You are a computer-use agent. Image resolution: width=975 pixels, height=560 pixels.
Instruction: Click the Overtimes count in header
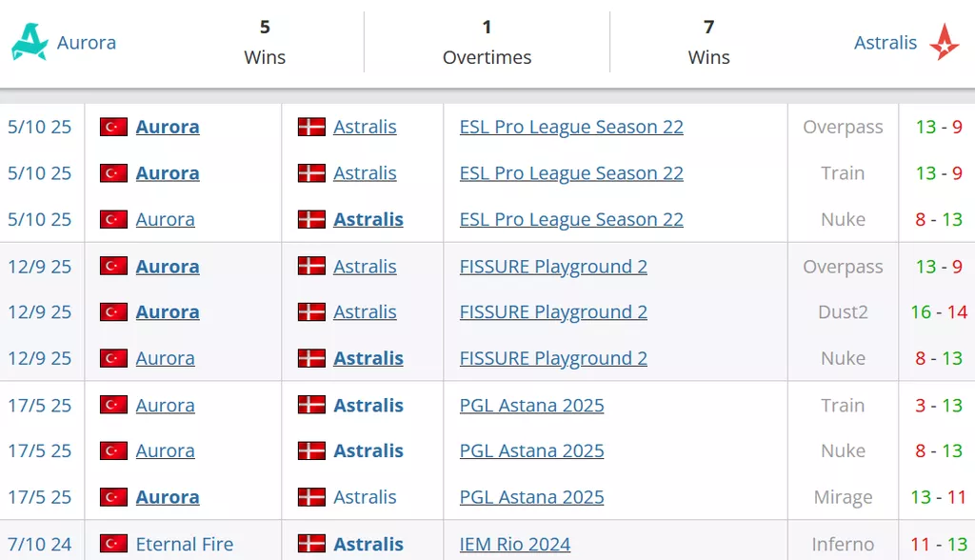pyautogui.click(x=487, y=28)
